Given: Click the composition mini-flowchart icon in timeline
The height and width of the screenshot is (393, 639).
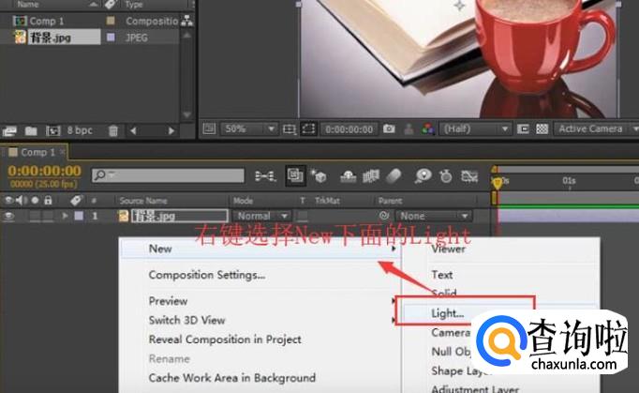Looking at the screenshot, I should click(266, 174).
